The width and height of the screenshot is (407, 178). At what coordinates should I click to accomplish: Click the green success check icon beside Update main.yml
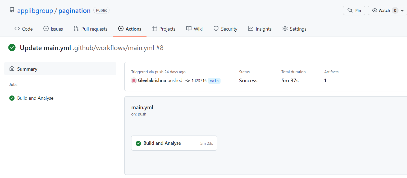pos(12,48)
